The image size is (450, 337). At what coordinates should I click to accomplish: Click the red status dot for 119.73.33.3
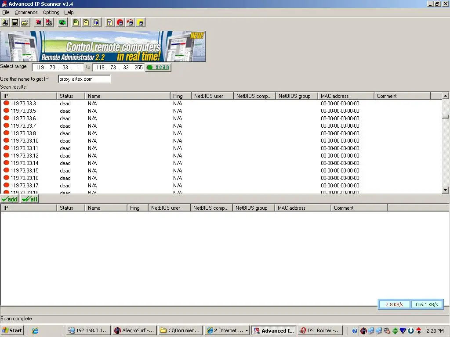pyautogui.click(x=6, y=103)
